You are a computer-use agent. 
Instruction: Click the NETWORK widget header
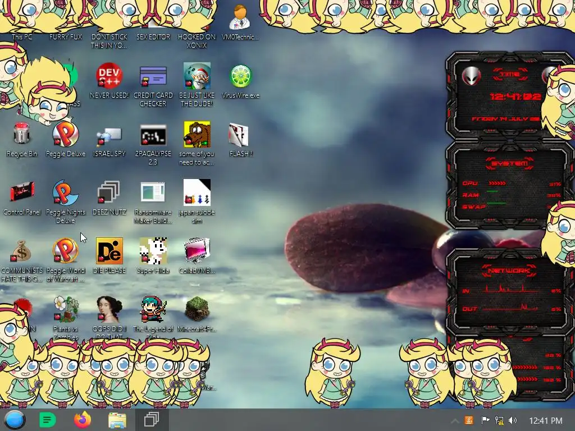click(509, 271)
